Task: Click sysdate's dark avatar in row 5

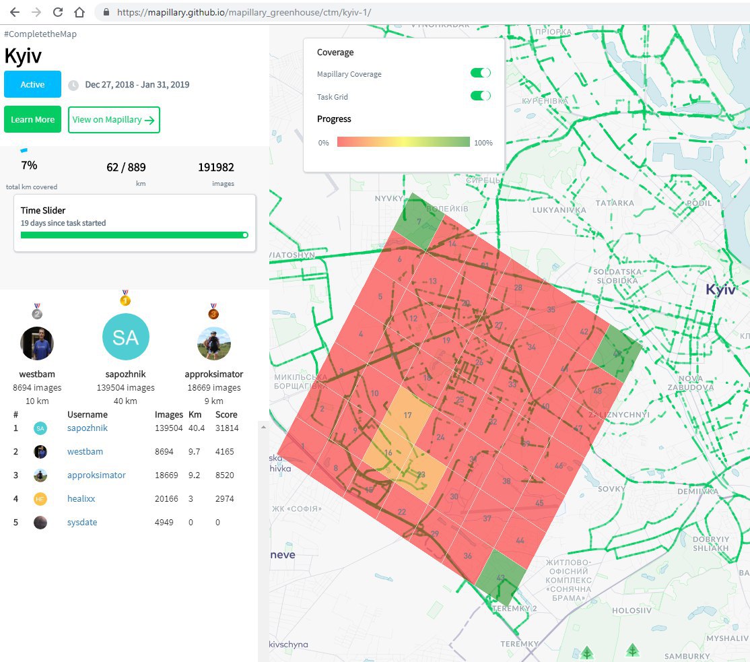Action: coord(40,523)
